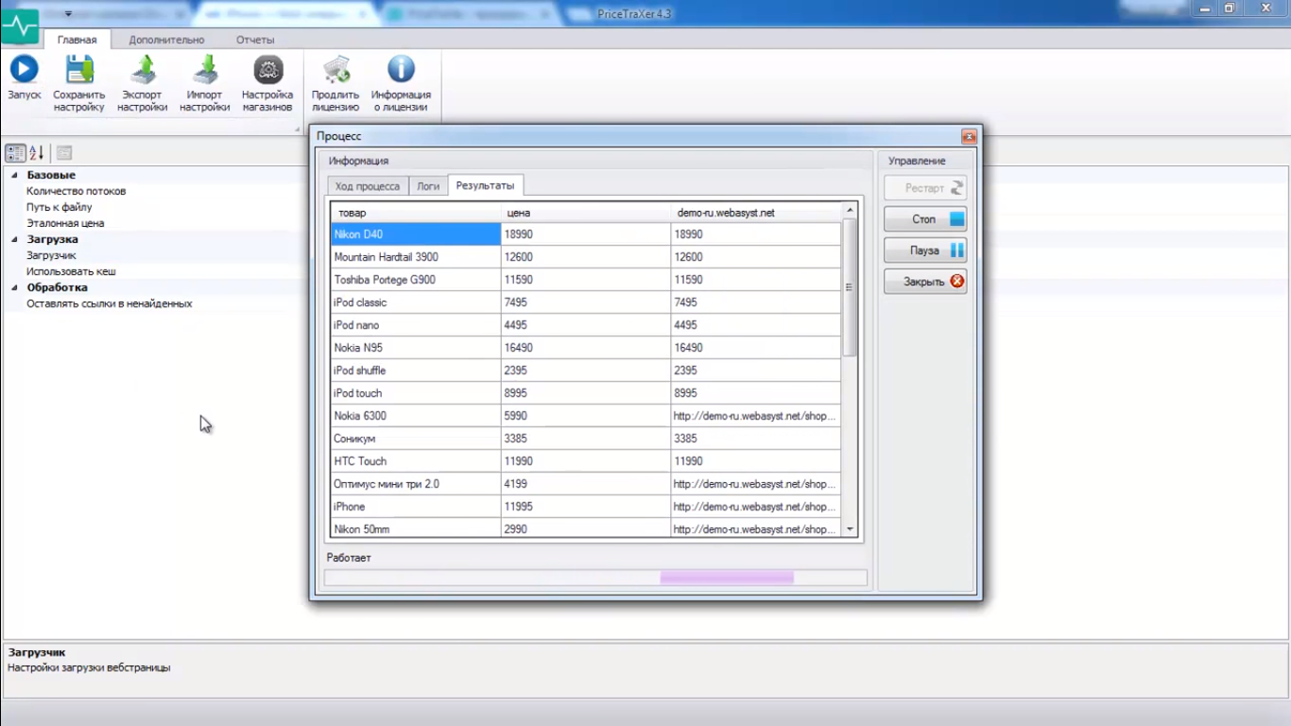1291x726 pixels.
Task: Sort properties alphabetically with A-Z icon
Action: pyautogui.click(x=37, y=153)
